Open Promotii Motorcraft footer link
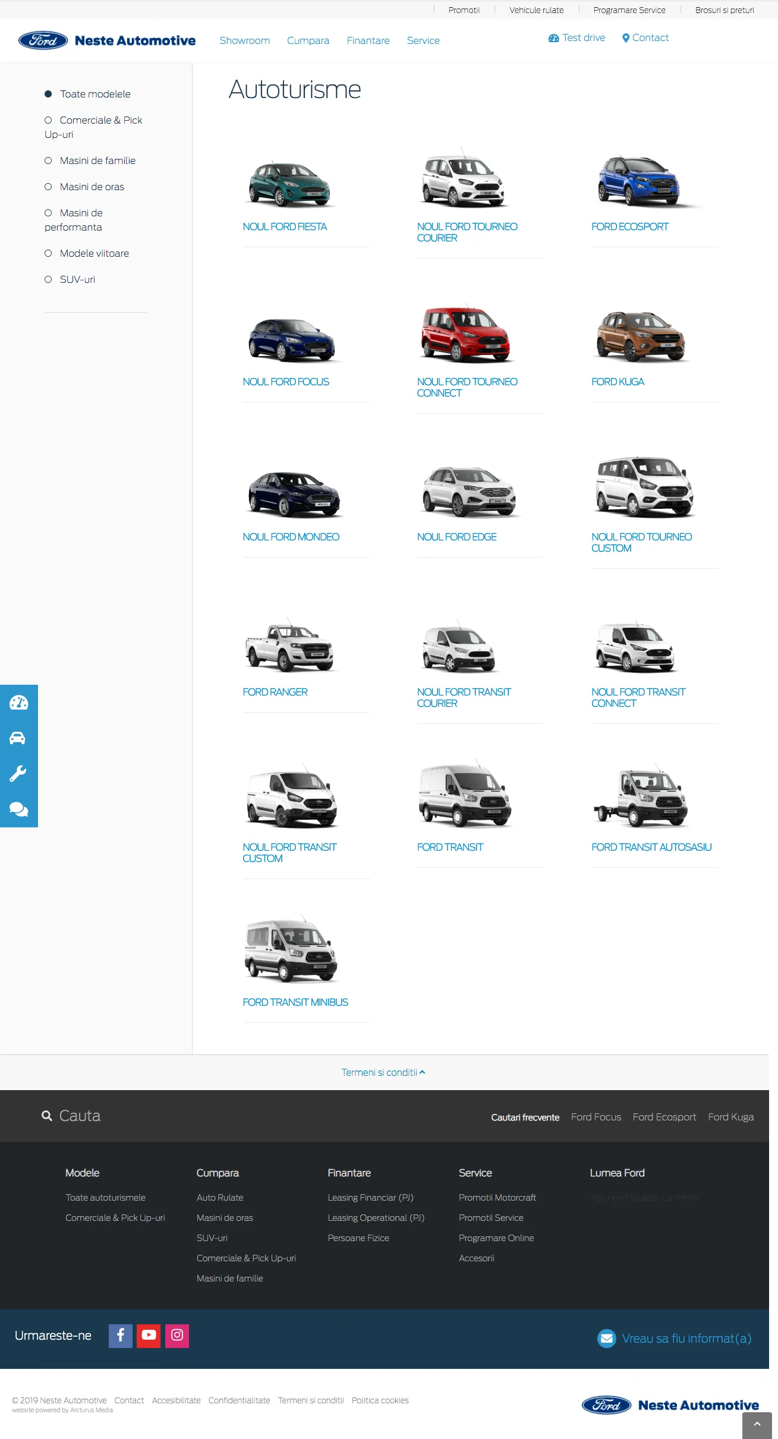The width and height of the screenshot is (778, 1439). 497,1198
